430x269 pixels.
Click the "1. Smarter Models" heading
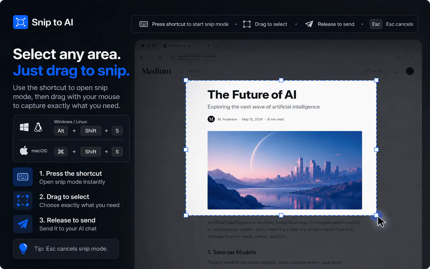pyautogui.click(x=232, y=252)
